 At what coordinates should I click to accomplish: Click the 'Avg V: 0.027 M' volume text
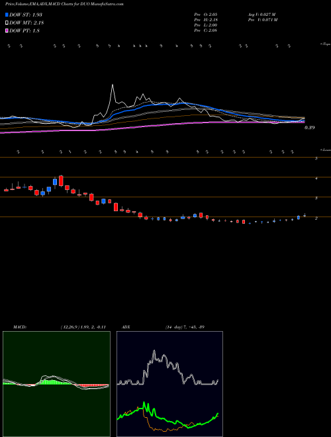tap(261, 14)
